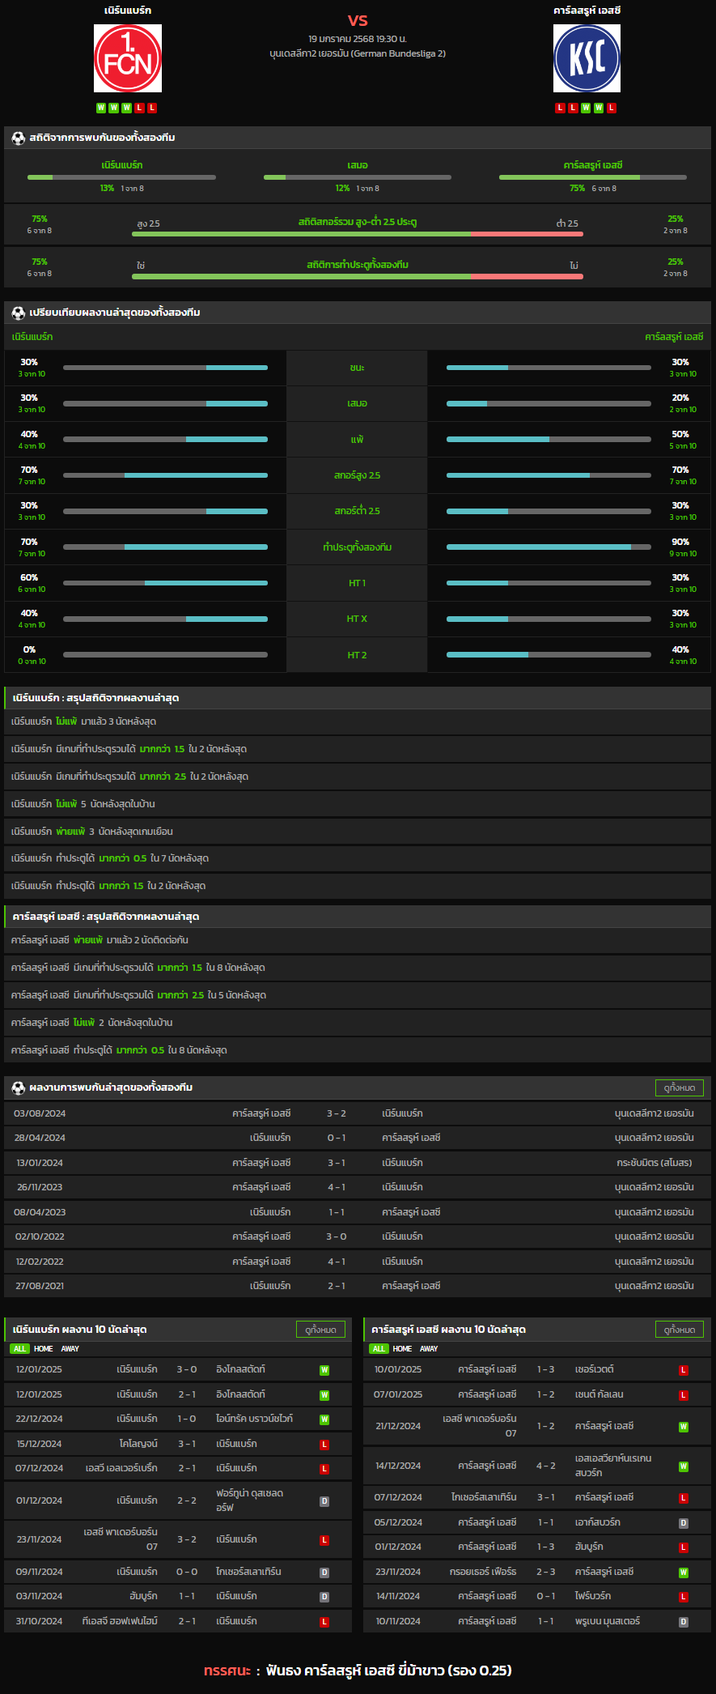Open ดูทั้งหมด for Karlsruher's last 10 matches
Image resolution: width=716 pixels, height=1694 pixels.
click(x=680, y=1330)
